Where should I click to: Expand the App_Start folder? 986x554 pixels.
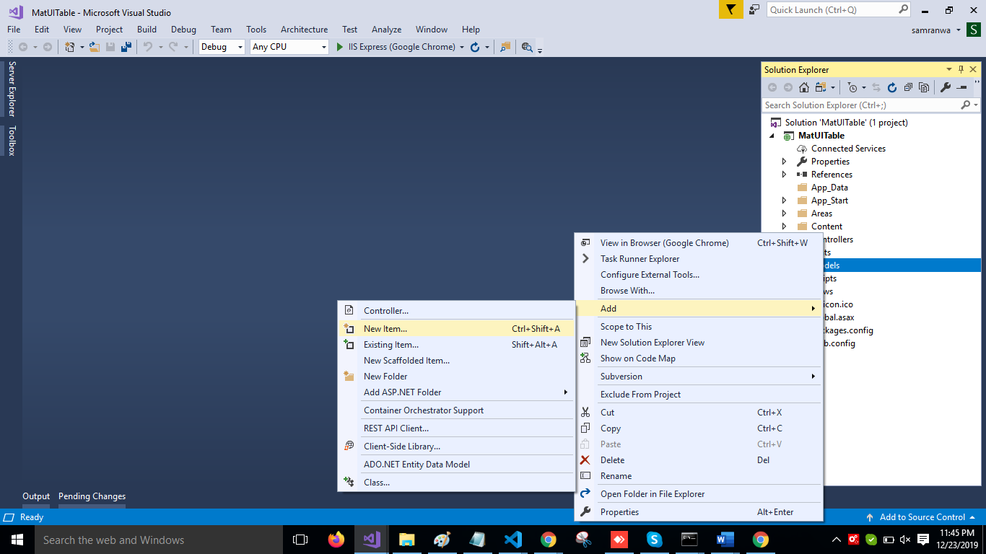tap(785, 201)
